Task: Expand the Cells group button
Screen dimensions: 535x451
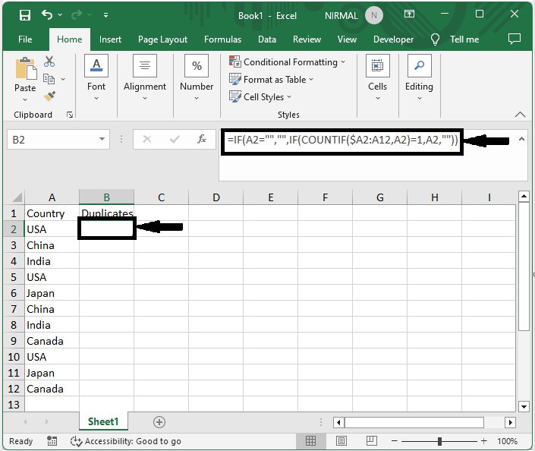Action: click(x=377, y=78)
